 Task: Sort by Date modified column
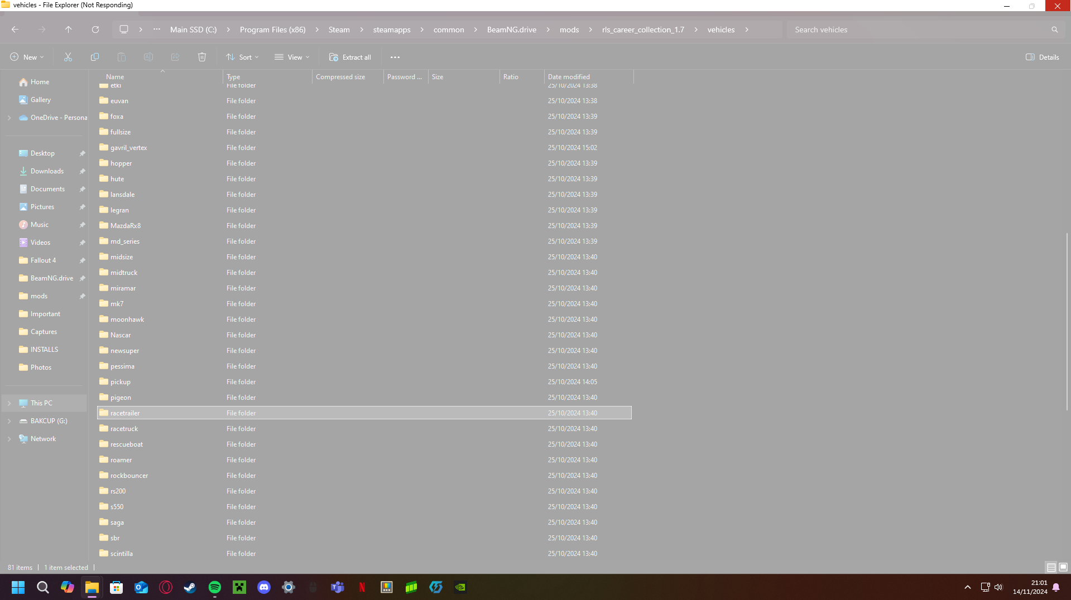click(x=589, y=77)
